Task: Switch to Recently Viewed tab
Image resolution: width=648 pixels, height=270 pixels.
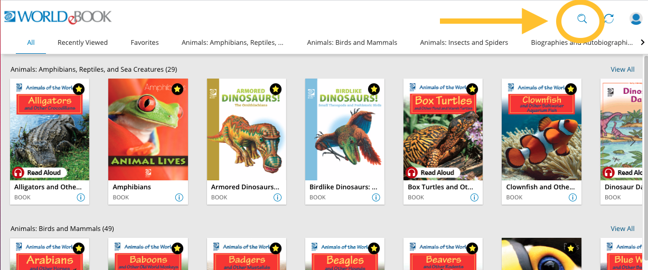Action: coord(82,43)
